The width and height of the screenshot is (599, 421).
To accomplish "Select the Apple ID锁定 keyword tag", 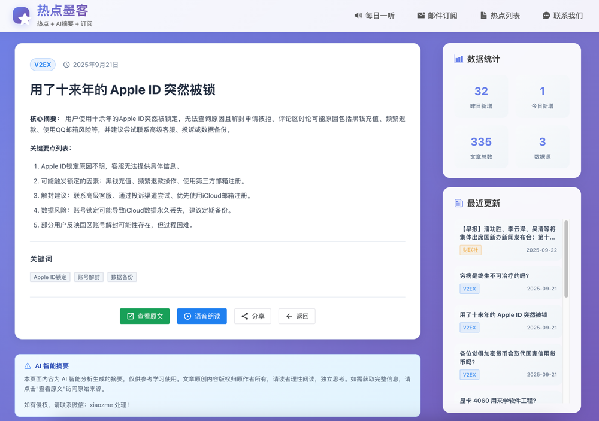I will 50,277.
